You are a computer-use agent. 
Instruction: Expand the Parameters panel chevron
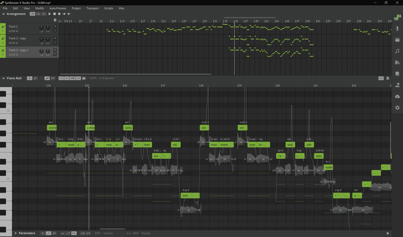pos(15,233)
